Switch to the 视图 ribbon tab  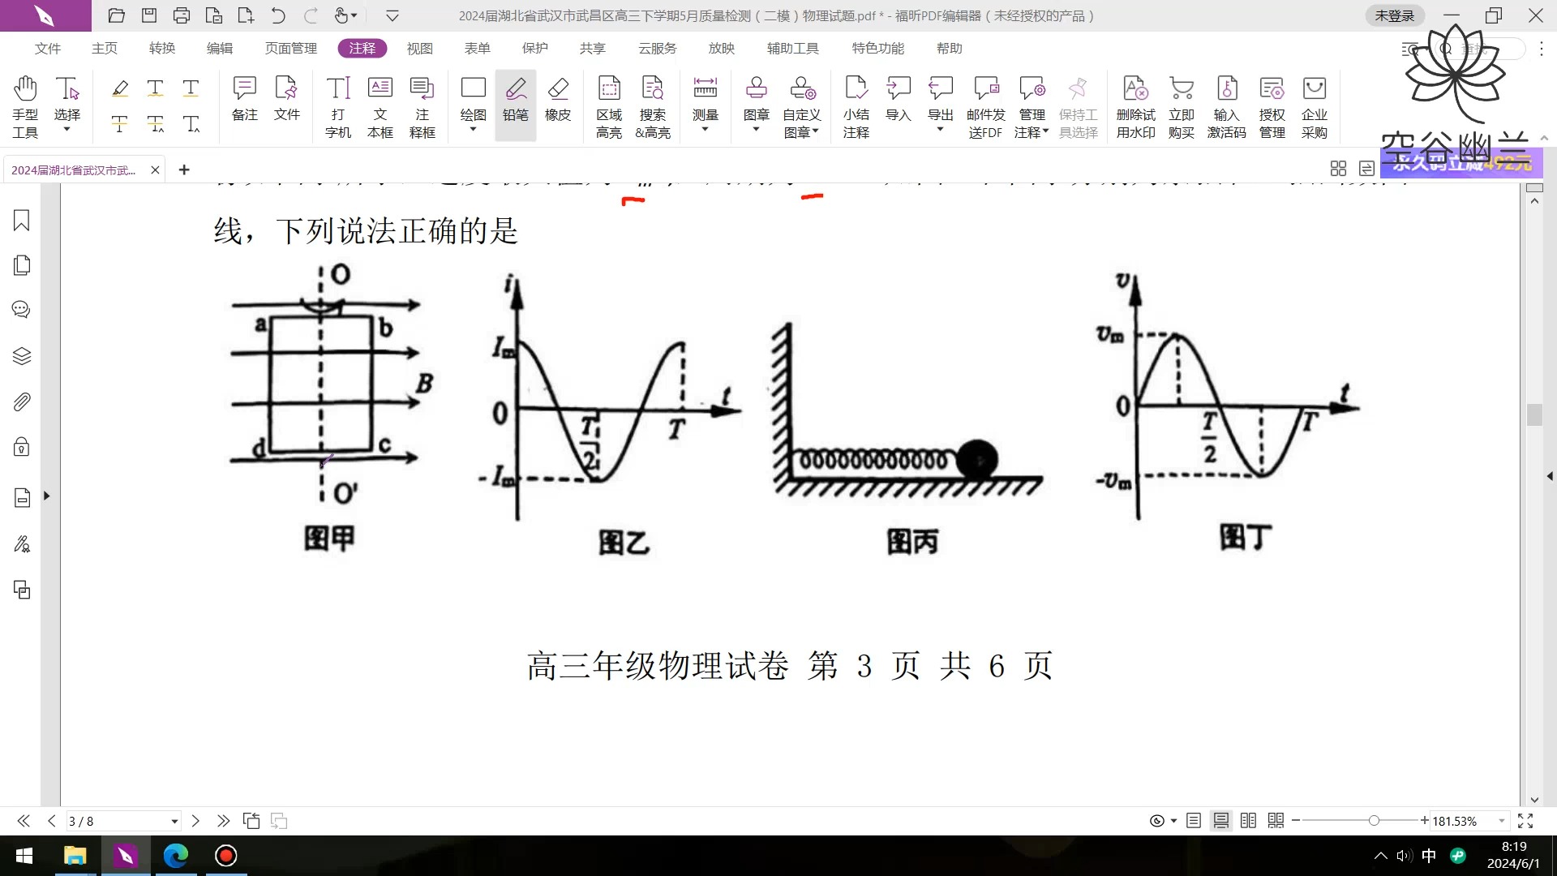[420, 48]
